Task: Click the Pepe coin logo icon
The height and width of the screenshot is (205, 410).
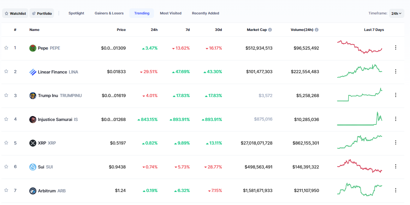Action: (32, 48)
